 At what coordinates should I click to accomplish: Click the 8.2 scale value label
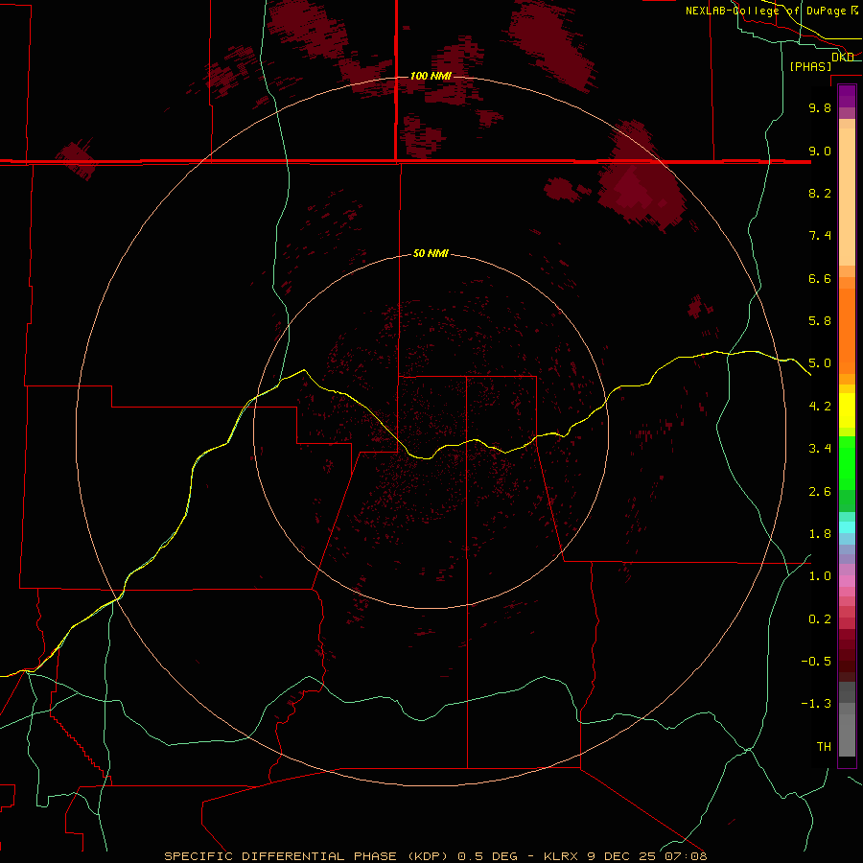coord(820,193)
